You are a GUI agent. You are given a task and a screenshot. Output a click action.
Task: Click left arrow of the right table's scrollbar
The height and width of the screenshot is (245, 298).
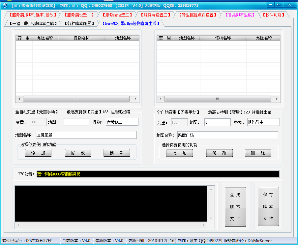tap(161, 99)
